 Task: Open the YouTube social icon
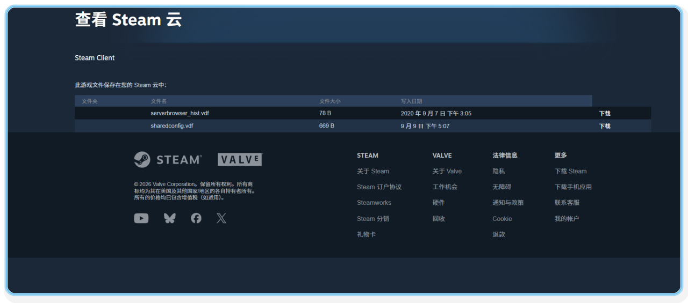tap(141, 218)
